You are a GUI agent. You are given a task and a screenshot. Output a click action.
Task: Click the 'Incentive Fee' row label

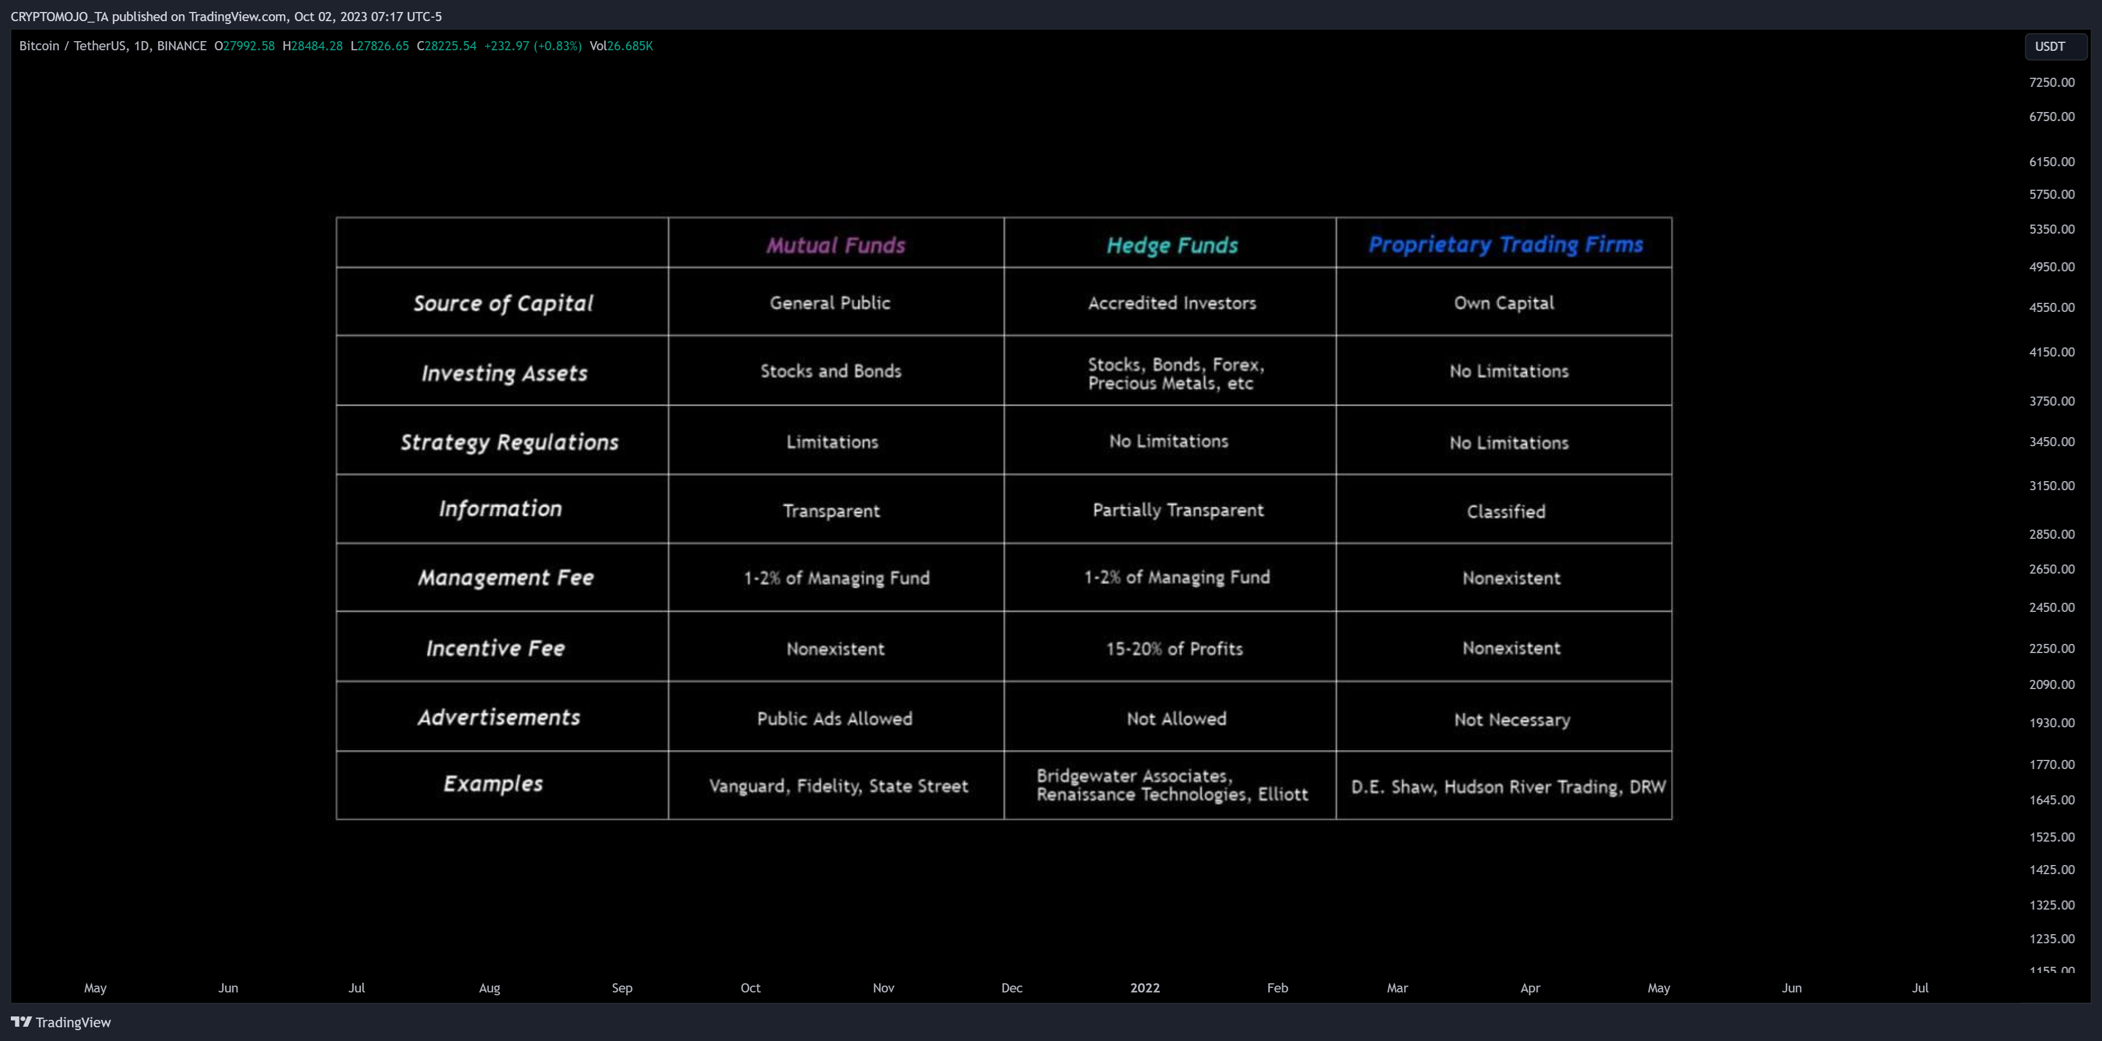coord(495,648)
